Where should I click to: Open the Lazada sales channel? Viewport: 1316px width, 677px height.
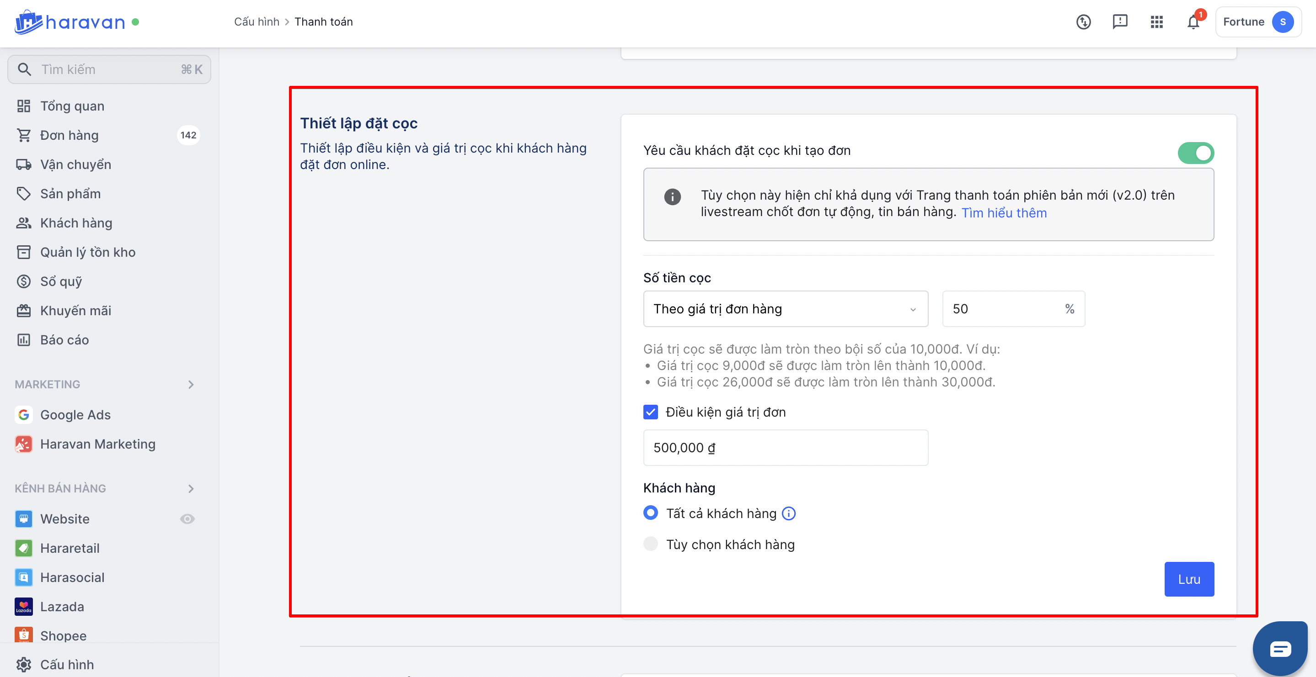coord(62,606)
